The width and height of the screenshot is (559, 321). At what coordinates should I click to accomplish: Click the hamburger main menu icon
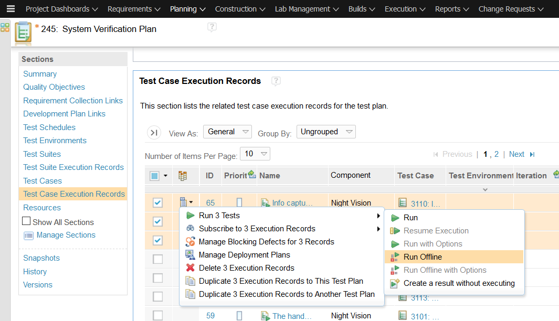tap(10, 9)
